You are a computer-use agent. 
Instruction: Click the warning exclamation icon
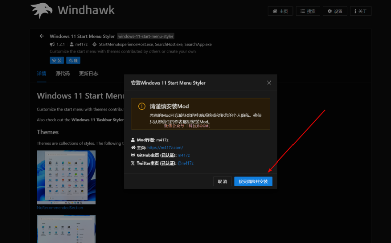coord(142,106)
